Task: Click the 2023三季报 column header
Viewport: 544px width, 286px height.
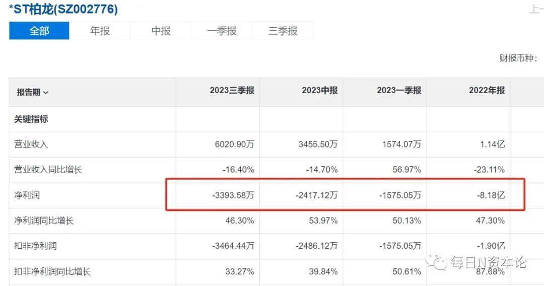Action: [x=232, y=91]
